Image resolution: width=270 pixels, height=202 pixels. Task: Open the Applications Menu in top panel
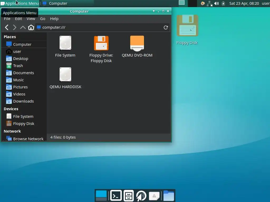[x=20, y=3]
